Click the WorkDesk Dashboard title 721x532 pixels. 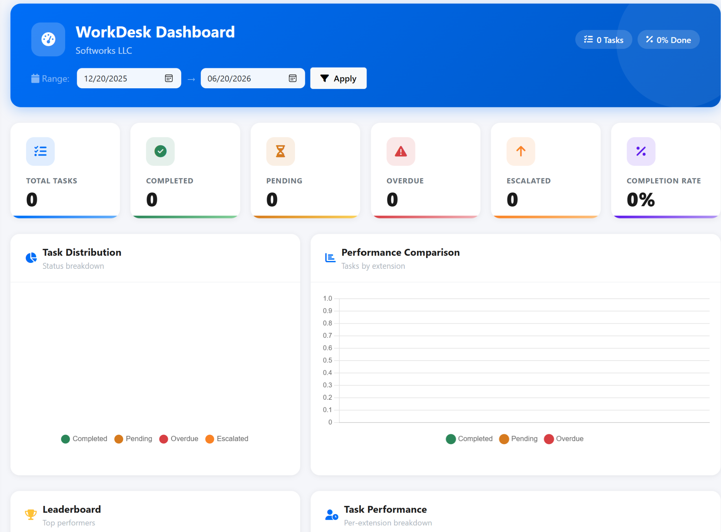pyautogui.click(x=155, y=32)
